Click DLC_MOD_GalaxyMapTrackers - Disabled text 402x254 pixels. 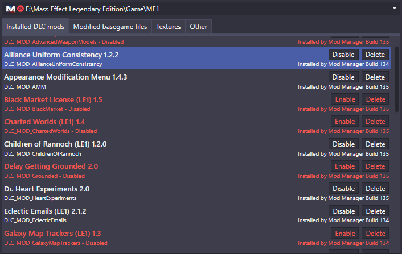tap(56, 243)
